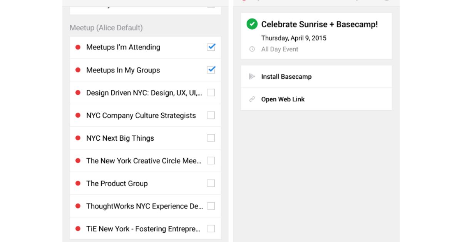Click the green checkmark event icon
Image resolution: width=462 pixels, height=242 pixels.
click(x=252, y=24)
